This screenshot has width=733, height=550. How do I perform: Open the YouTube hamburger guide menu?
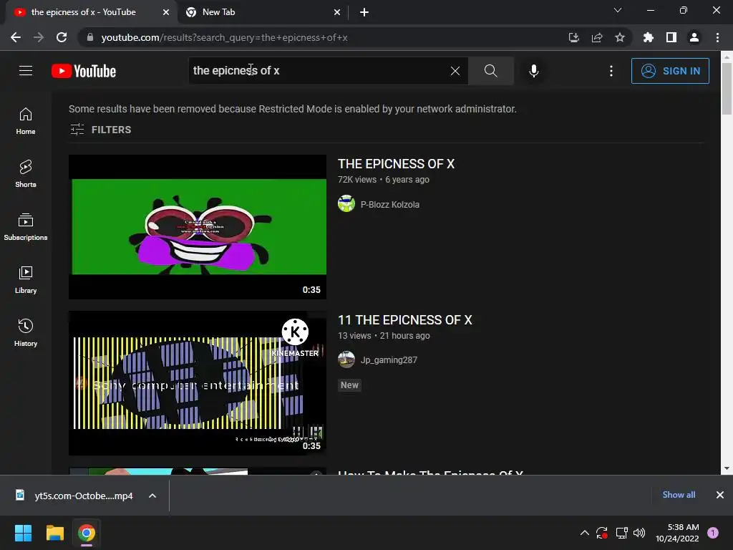point(26,71)
